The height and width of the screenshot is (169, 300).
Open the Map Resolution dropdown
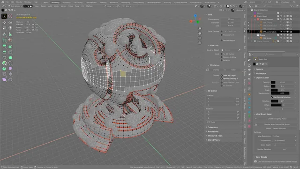[x=285, y=136]
